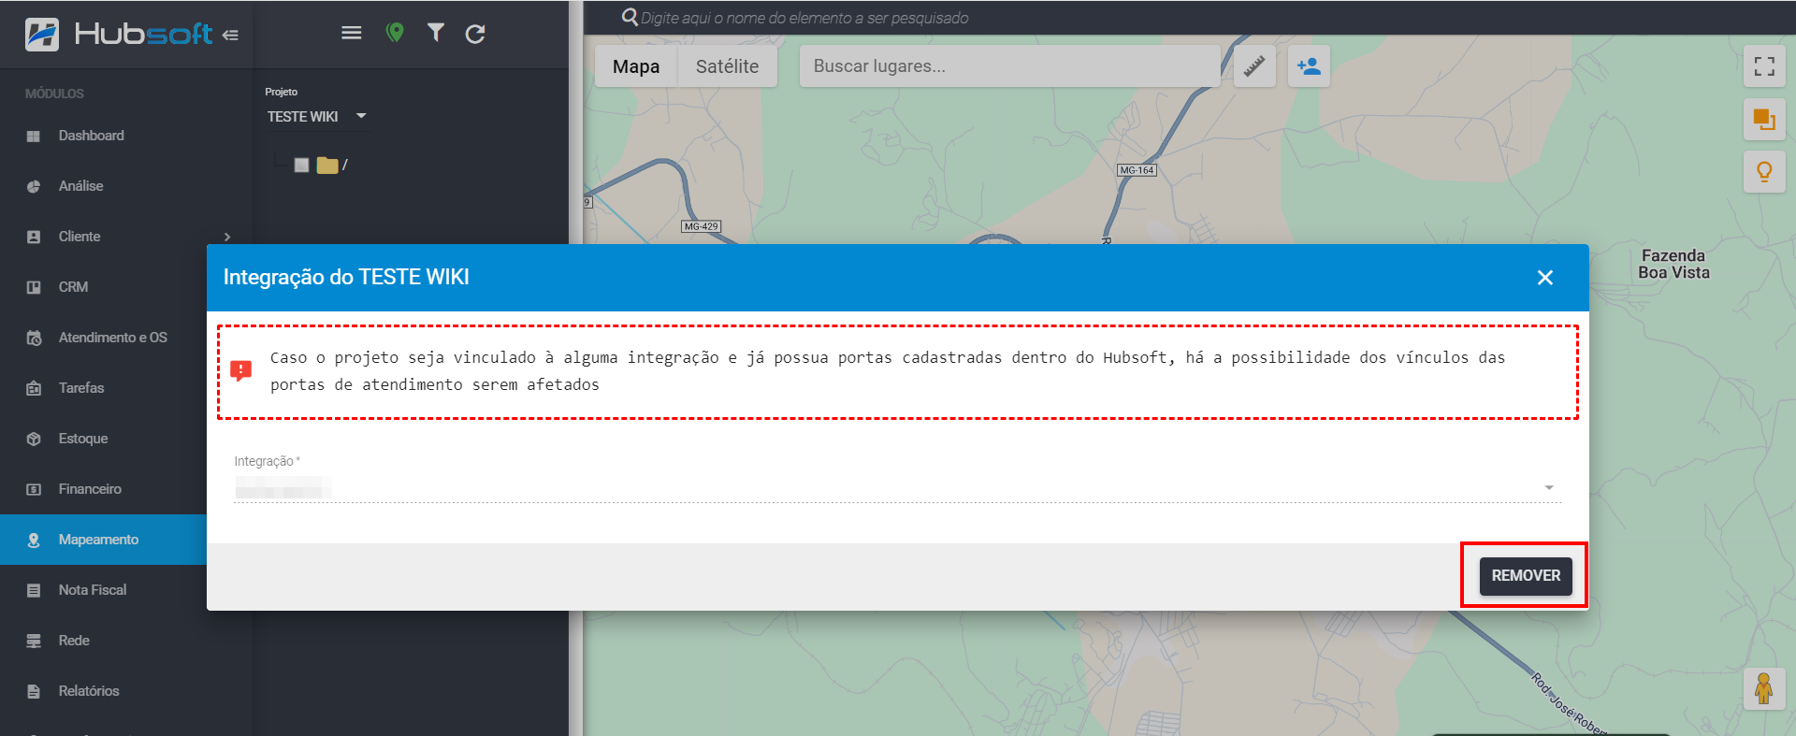The image size is (1796, 736).
Task: Open the orange layers icon on map
Action: (1764, 120)
